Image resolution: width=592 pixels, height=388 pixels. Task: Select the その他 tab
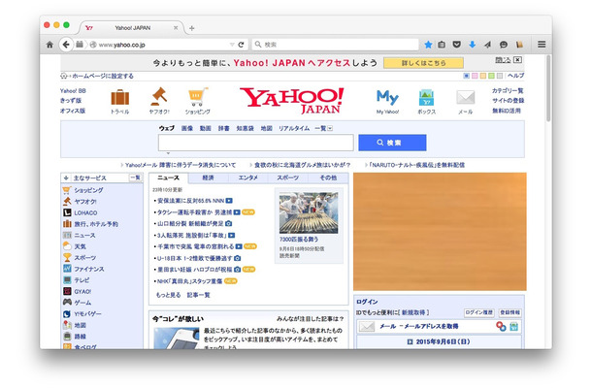[x=328, y=178]
